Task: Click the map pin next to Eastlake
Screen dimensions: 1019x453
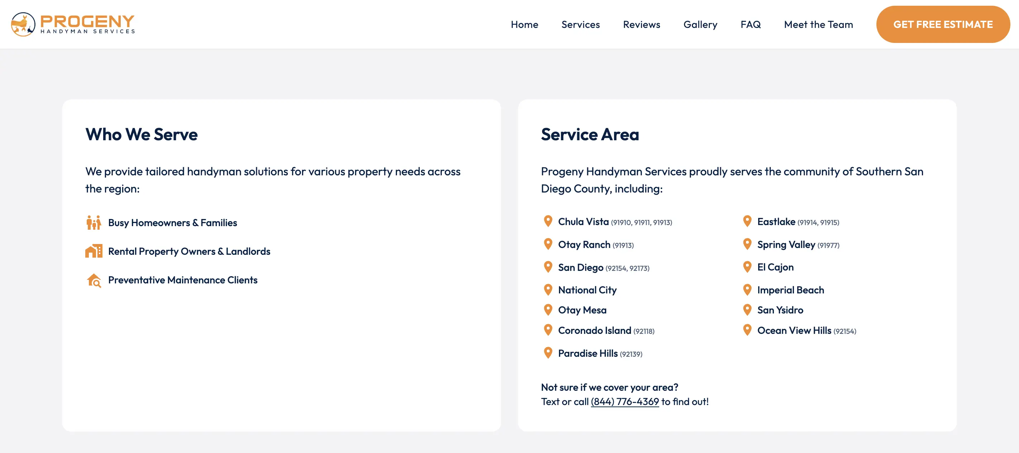Action: (747, 221)
